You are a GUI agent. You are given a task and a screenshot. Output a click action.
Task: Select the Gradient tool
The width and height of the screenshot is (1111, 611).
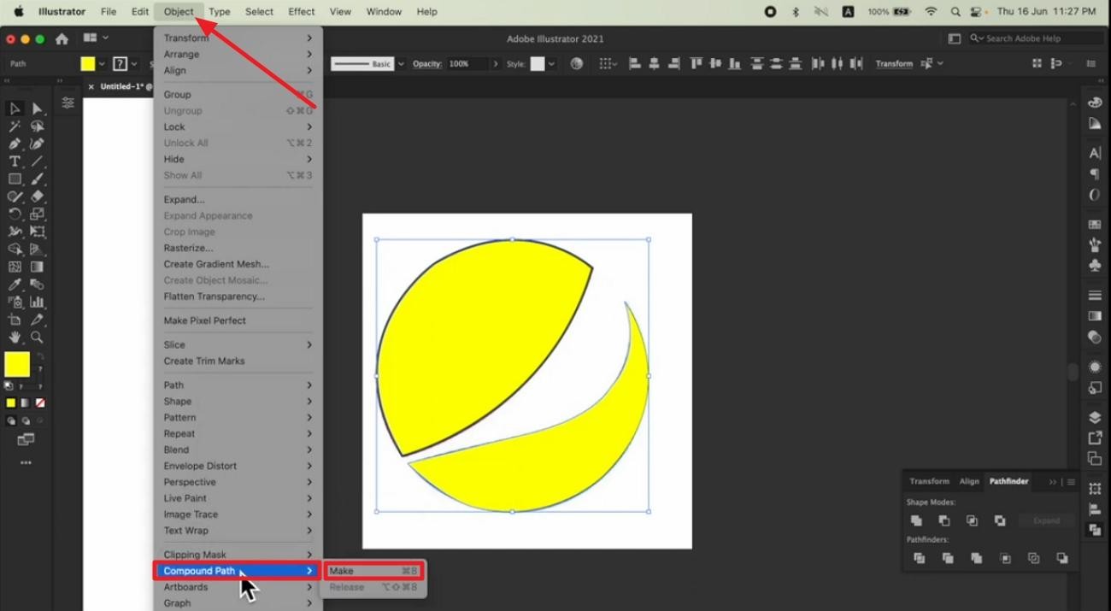(38, 267)
